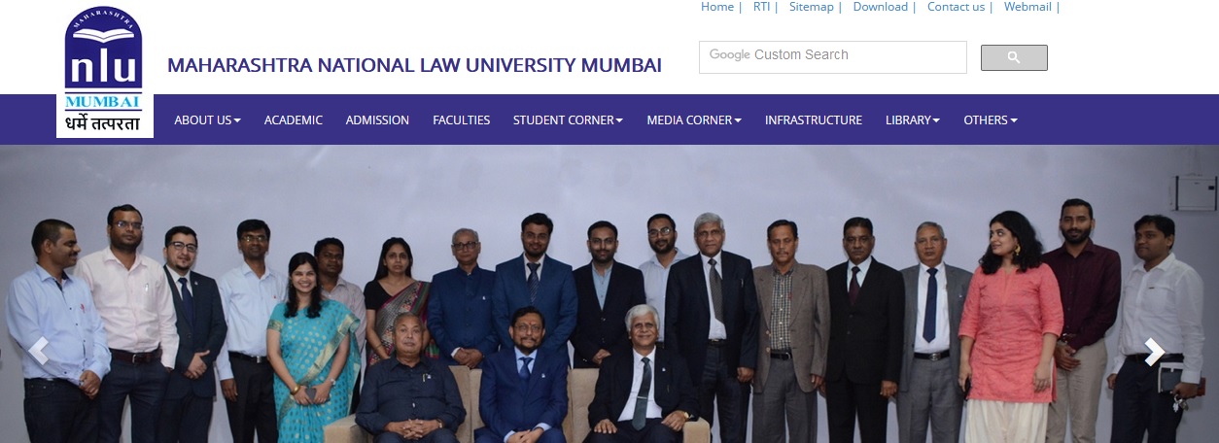Open the RTI link

[x=761, y=7]
